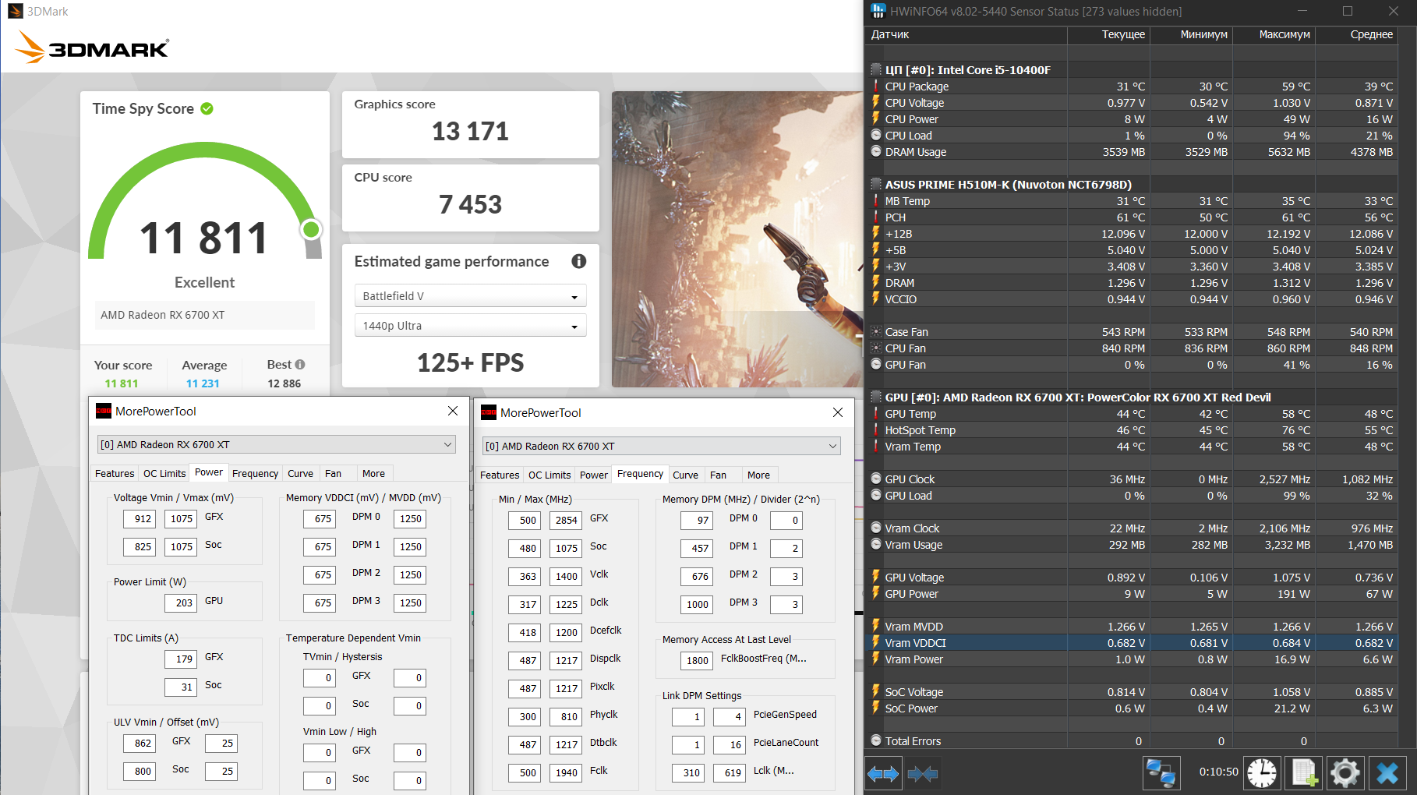
Task: Click the green verified checkmark beside Time Spy Score
Action: (x=207, y=108)
